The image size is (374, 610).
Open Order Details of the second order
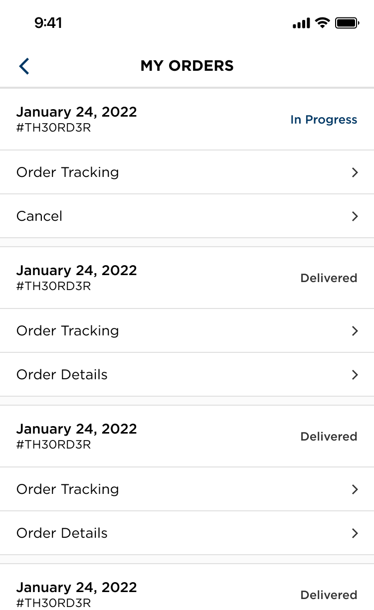(62, 375)
